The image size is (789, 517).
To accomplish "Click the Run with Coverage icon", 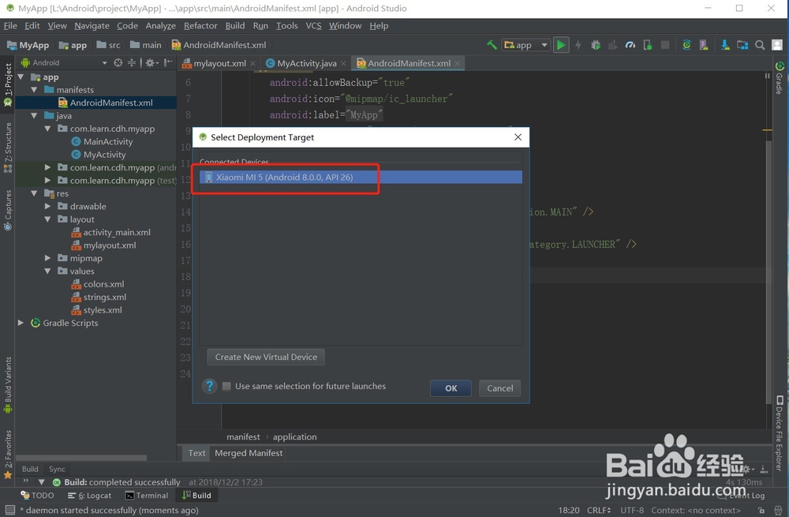I will (612, 45).
